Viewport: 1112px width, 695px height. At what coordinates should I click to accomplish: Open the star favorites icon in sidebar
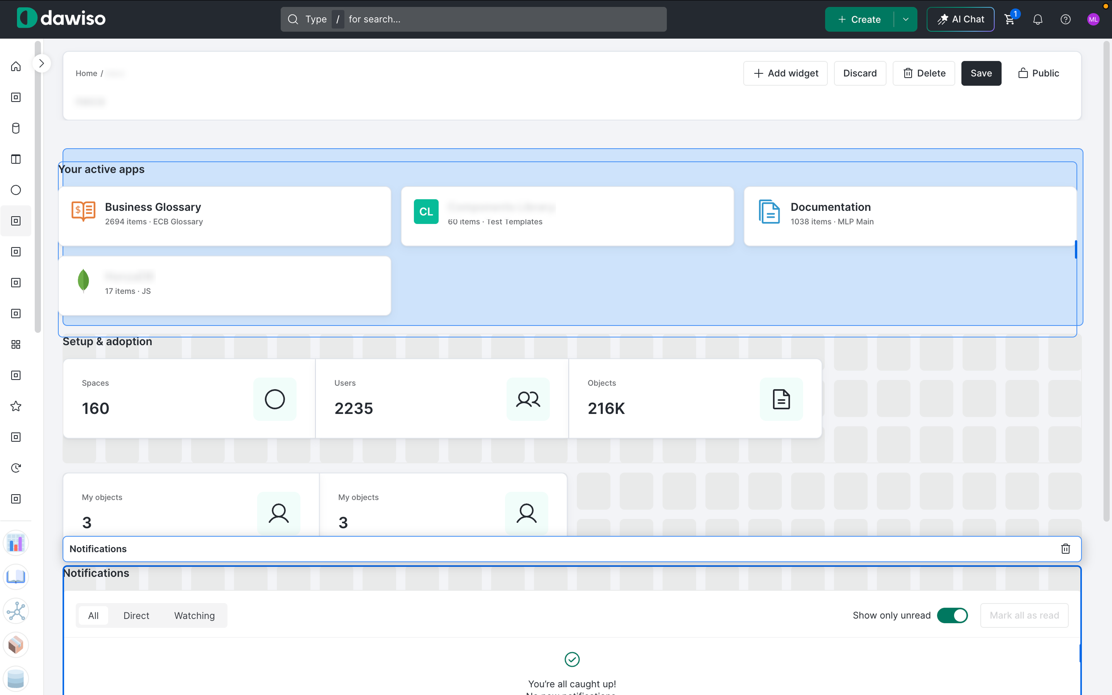[x=15, y=406]
